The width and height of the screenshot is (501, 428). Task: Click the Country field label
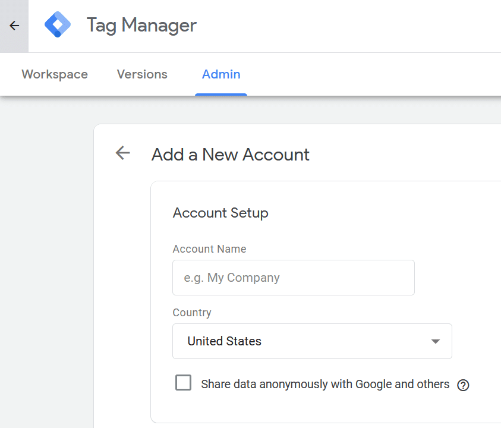tap(192, 312)
